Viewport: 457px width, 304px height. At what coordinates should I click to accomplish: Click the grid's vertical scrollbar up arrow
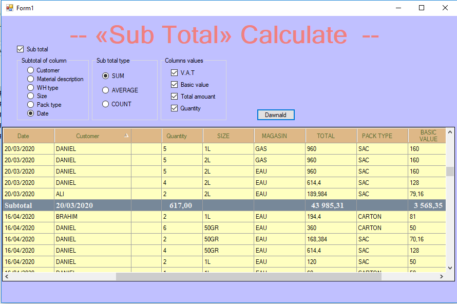click(x=450, y=132)
